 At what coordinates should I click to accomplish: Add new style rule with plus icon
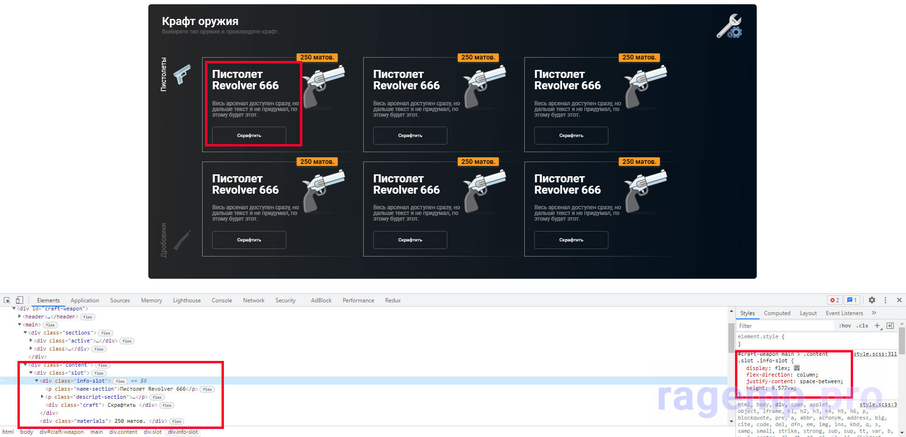[877, 326]
